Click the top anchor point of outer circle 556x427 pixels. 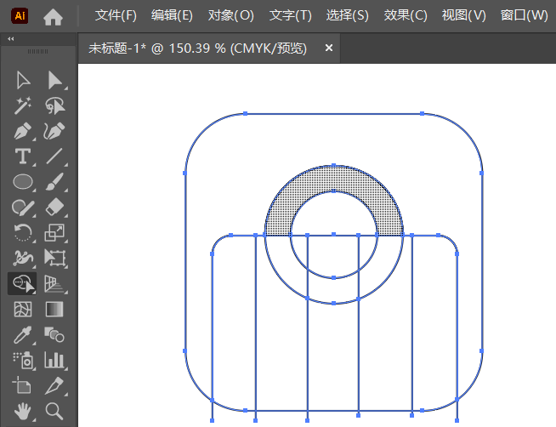[333, 165]
